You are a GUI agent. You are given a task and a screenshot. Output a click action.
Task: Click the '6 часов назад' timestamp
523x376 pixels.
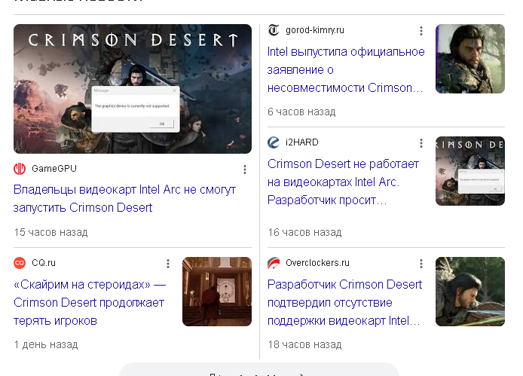pos(301,112)
